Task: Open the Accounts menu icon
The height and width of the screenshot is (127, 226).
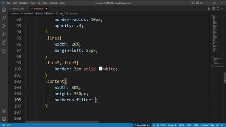Action: coord(4,111)
